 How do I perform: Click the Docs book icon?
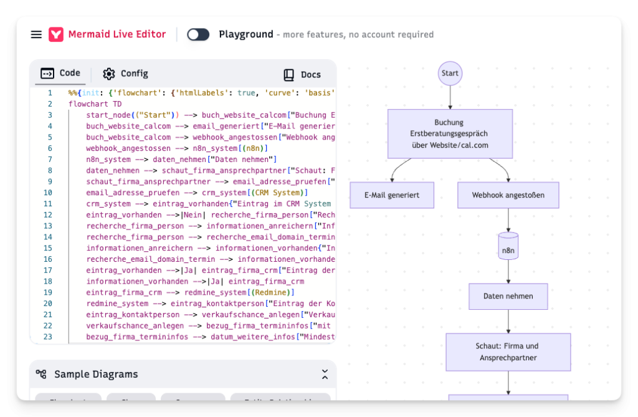point(288,75)
